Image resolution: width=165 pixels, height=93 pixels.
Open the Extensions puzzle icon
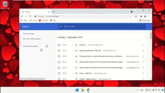pyautogui.click(x=141, y=16)
